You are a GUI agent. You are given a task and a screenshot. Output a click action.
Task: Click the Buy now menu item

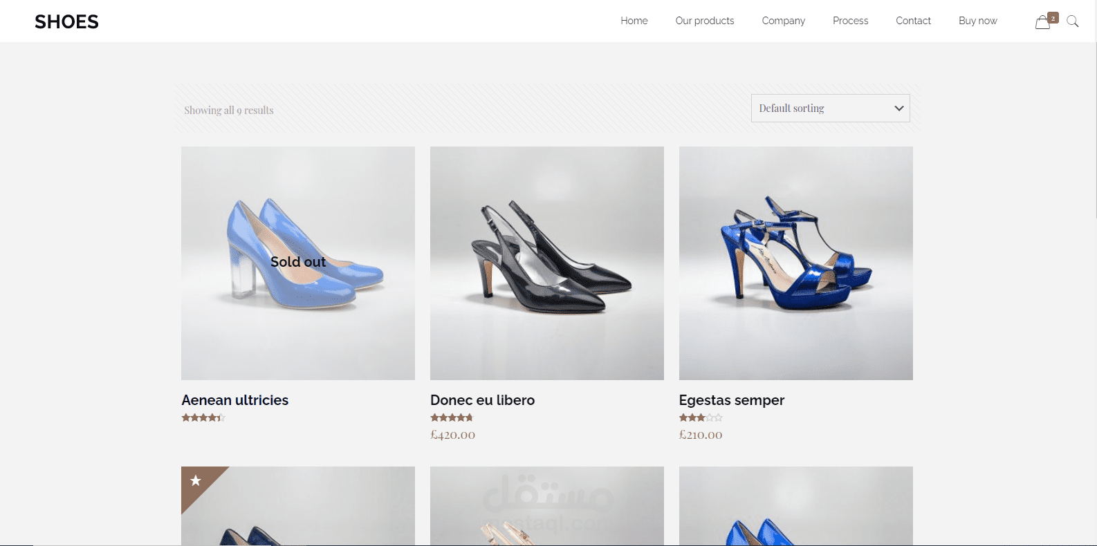coord(978,21)
